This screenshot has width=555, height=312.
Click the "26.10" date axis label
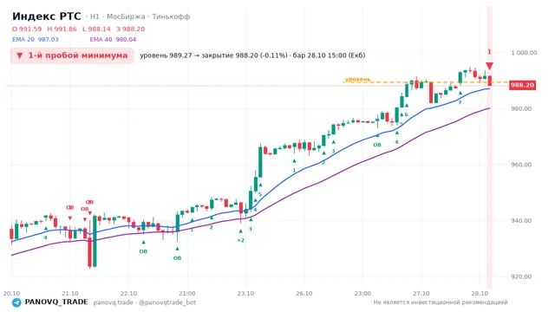(304, 293)
